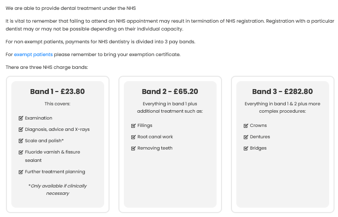Click the check icon by Root canal work
The height and width of the screenshot is (217, 338).
click(x=133, y=137)
